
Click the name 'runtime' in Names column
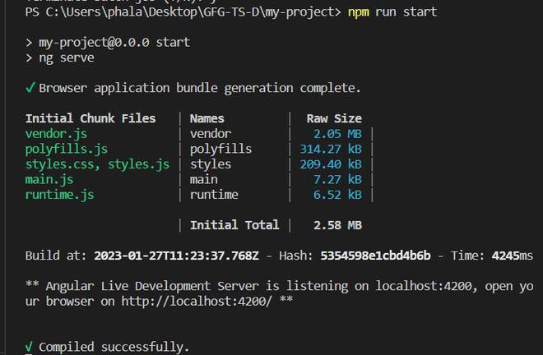coord(214,195)
